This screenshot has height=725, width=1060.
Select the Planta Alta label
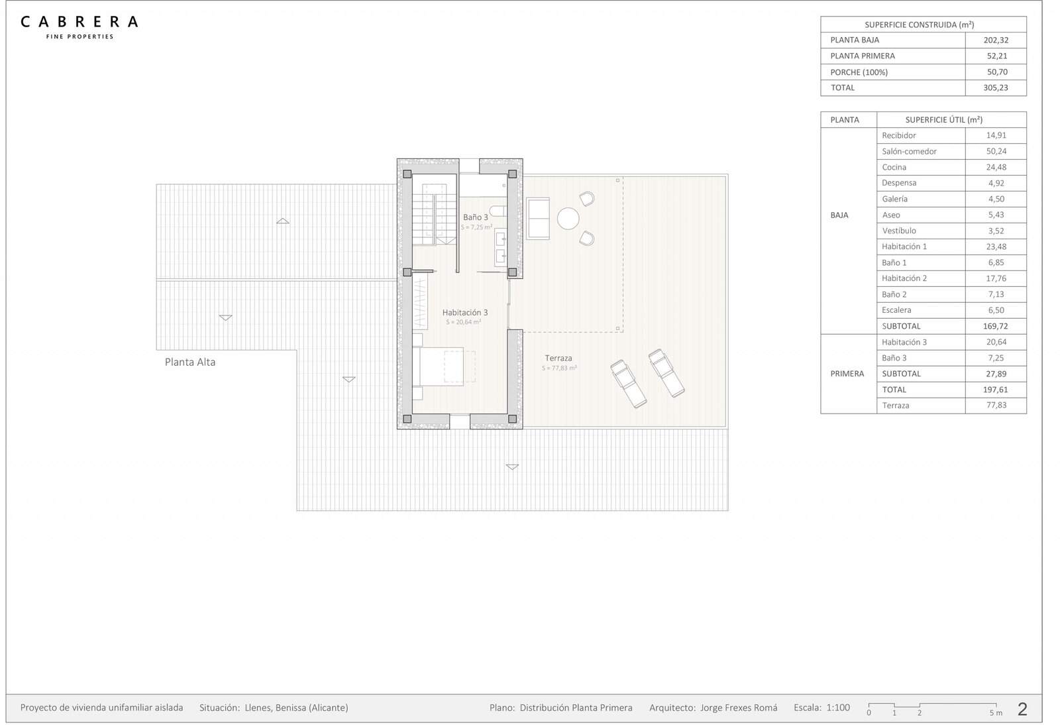pos(190,362)
